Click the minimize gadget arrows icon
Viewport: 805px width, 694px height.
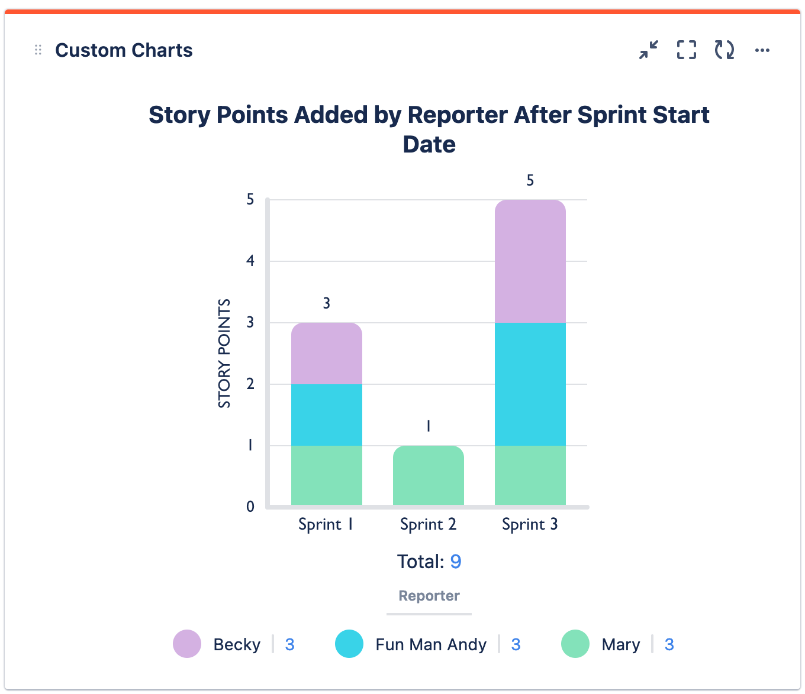[649, 50]
